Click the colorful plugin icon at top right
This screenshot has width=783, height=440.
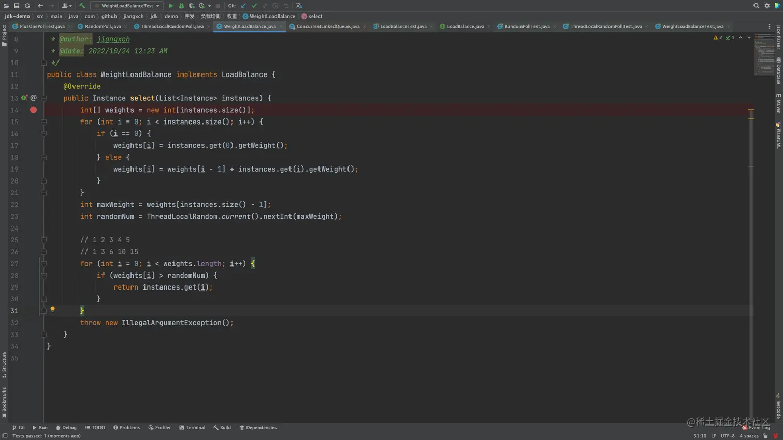(777, 6)
